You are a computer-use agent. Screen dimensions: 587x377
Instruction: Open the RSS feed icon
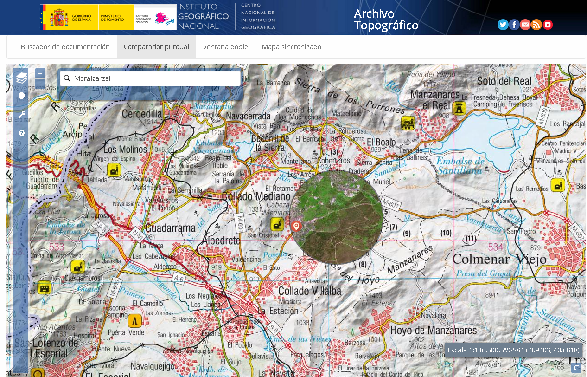tap(536, 25)
